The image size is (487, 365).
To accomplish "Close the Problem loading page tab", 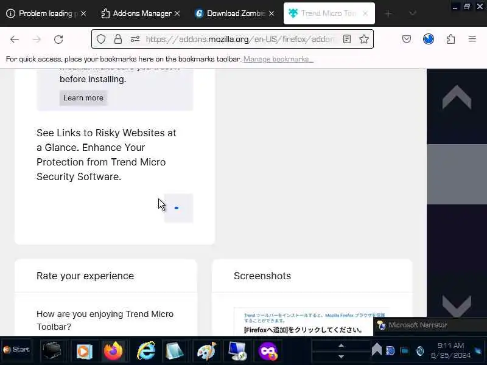I will [83, 13].
